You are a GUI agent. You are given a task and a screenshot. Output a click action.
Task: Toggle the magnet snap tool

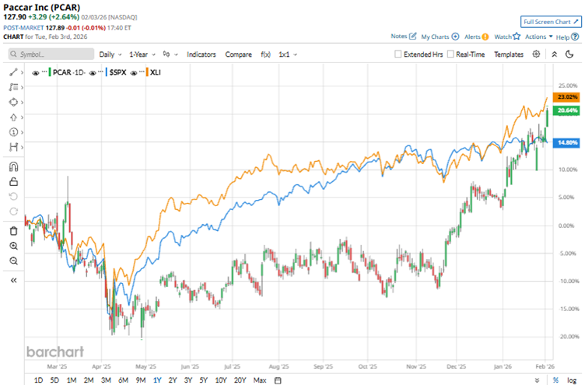[13, 166]
